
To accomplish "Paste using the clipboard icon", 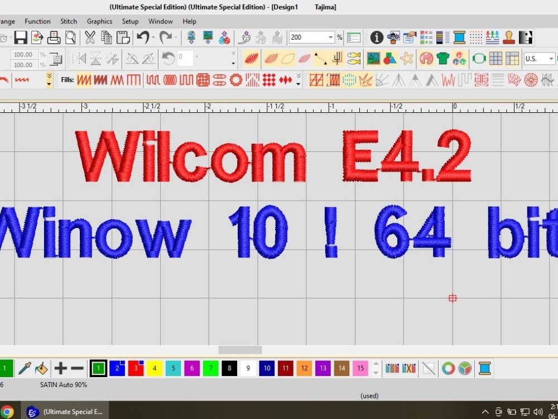I will coord(123,37).
